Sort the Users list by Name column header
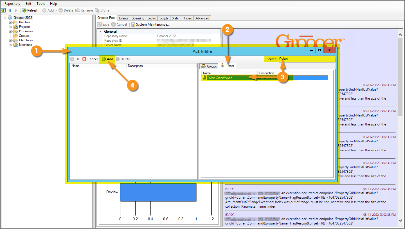This screenshot has width=405, height=229. [x=229, y=73]
